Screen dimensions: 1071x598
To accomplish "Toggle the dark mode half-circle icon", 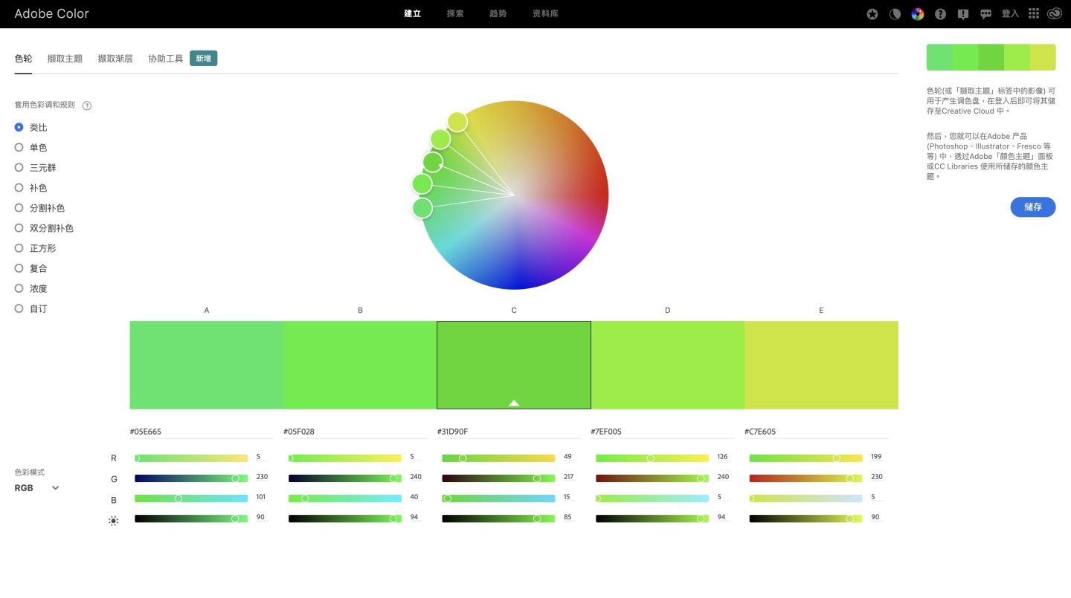I will pos(895,13).
